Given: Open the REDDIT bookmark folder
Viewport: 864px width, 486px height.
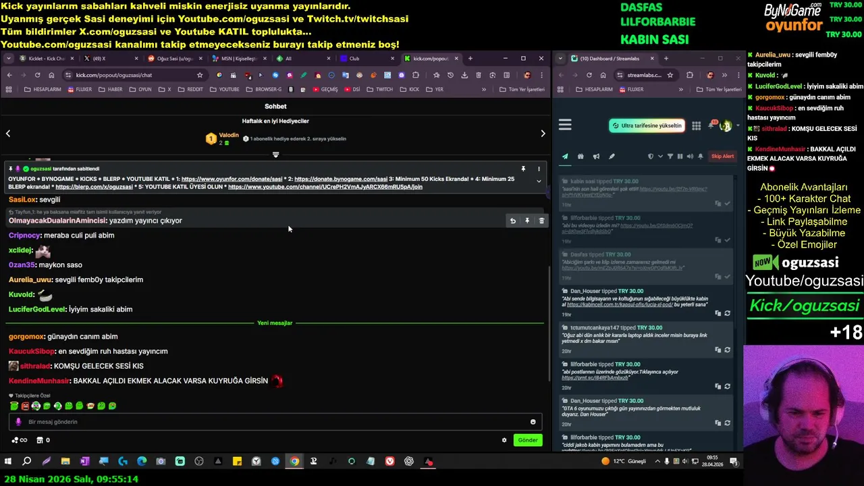Looking at the screenshot, I should click(x=190, y=89).
